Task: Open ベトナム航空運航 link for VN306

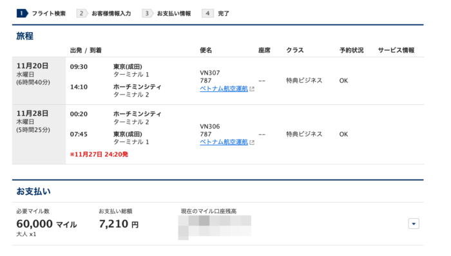Action: (x=224, y=142)
